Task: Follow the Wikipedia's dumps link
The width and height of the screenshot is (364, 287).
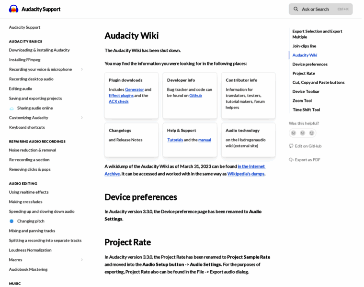Action: tap(245, 174)
